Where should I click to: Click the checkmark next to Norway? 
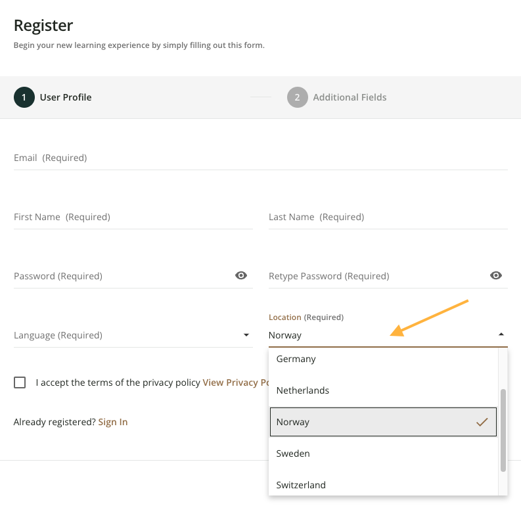[482, 422]
